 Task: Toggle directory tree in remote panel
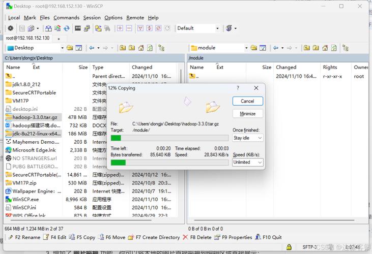click(346, 48)
